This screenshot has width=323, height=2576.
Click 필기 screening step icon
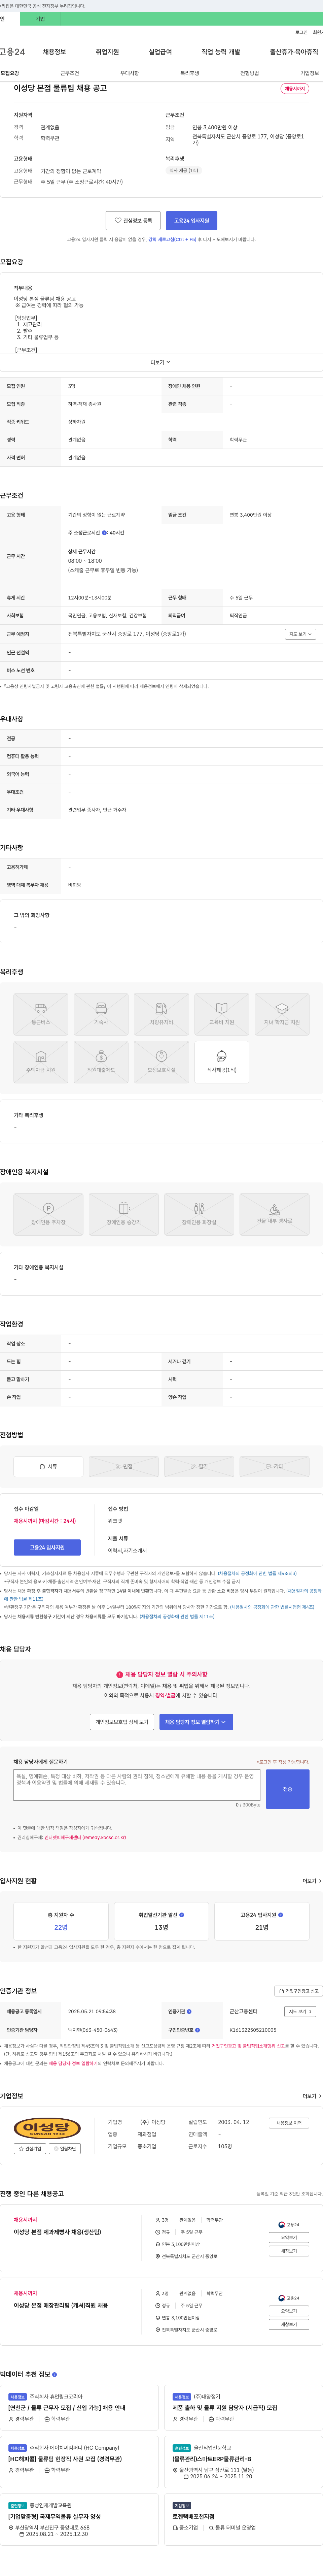[199, 1466]
